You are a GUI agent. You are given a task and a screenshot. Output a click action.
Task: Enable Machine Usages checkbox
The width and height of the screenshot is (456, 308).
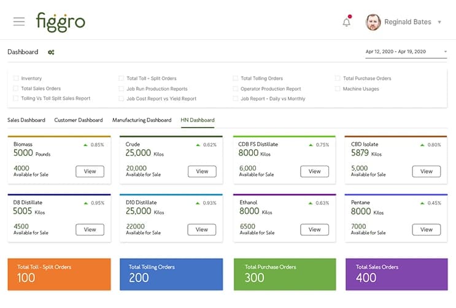[338, 89]
